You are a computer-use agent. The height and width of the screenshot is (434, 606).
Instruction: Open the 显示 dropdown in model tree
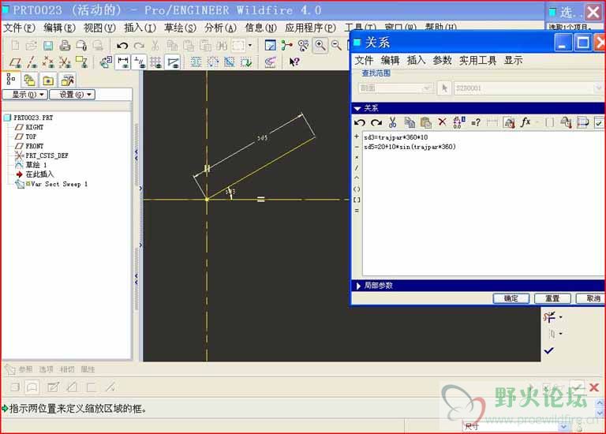(25, 95)
